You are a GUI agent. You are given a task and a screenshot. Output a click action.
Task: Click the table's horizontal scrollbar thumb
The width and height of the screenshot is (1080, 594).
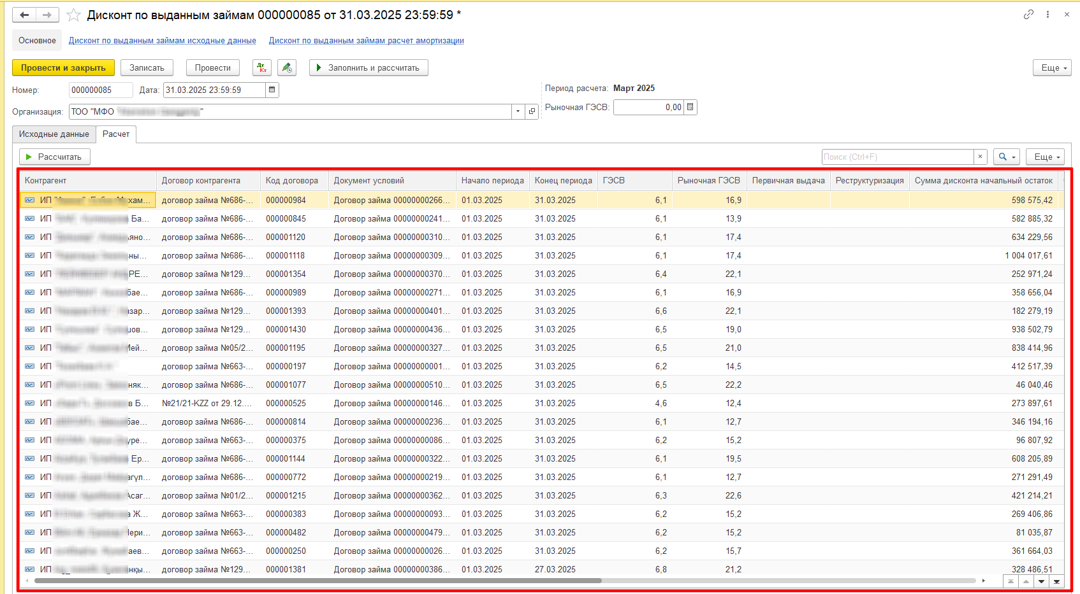point(317,581)
